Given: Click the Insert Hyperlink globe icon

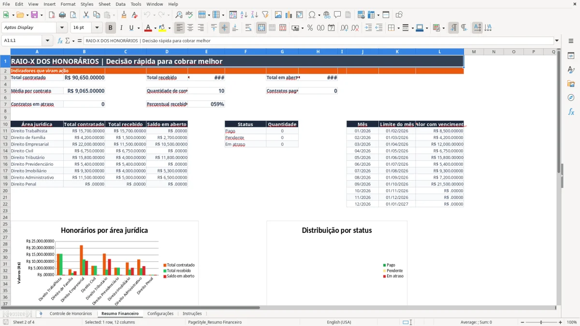Looking at the screenshot, I should 327,15.
